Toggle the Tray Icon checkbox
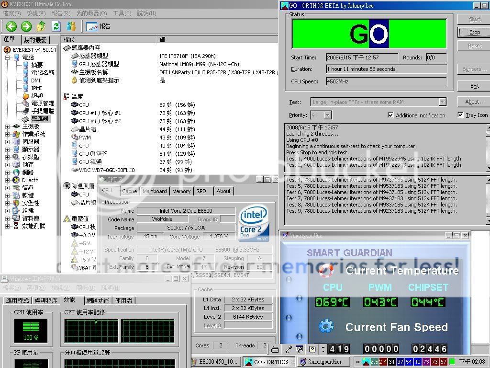Viewport: 490px width, 368px height. coord(460,115)
